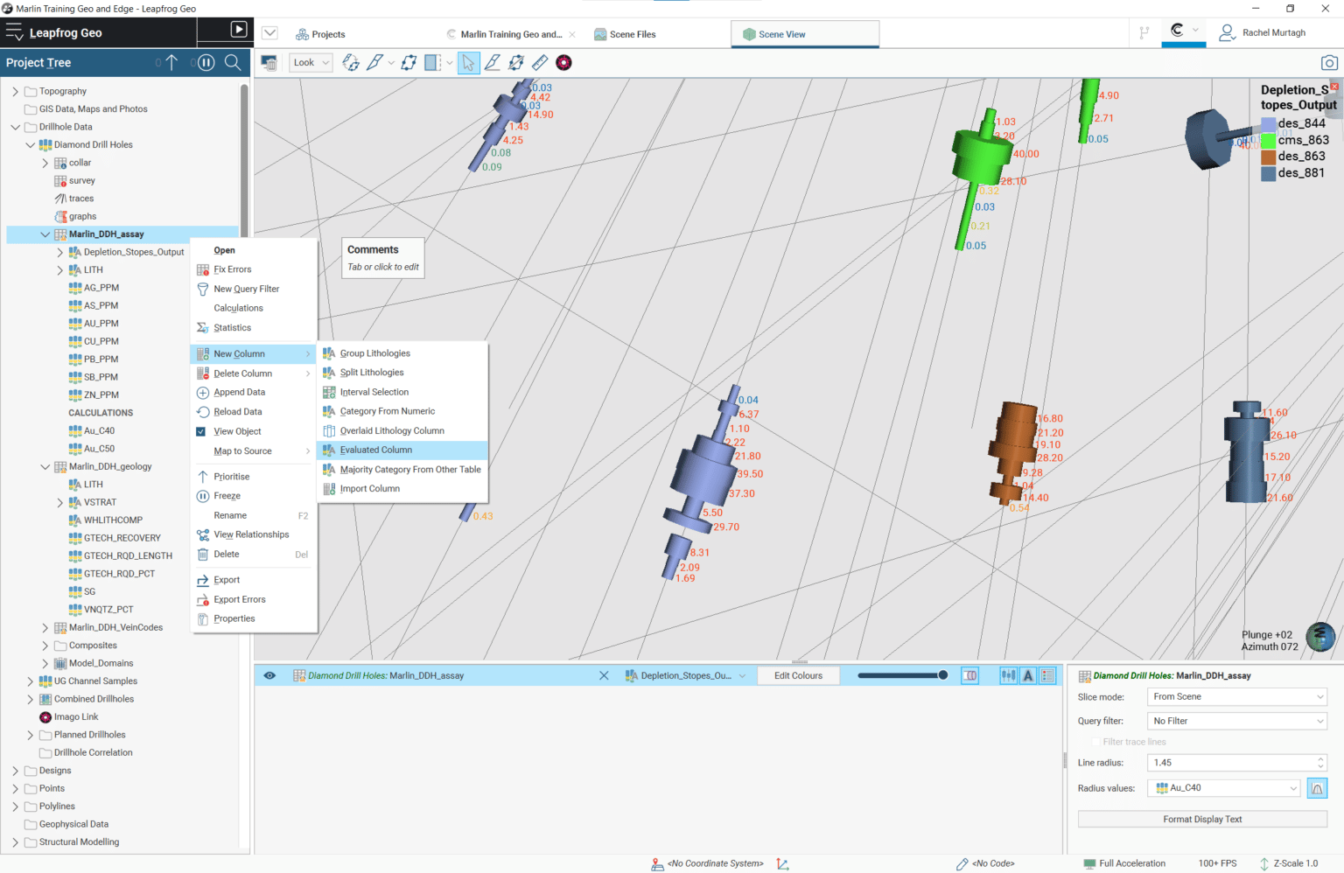Toggle Filter trace lines checkbox
This screenshot has height=873, width=1344.
click(1095, 742)
